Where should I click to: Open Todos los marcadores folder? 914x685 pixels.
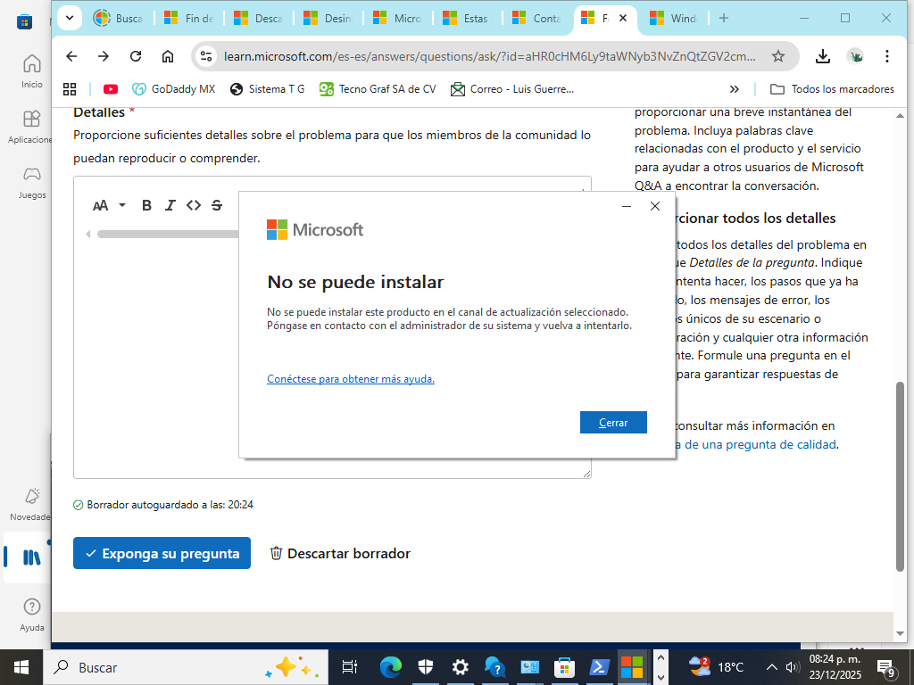pos(832,89)
